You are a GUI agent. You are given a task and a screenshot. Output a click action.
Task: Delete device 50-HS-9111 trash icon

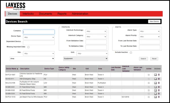(159, 79)
